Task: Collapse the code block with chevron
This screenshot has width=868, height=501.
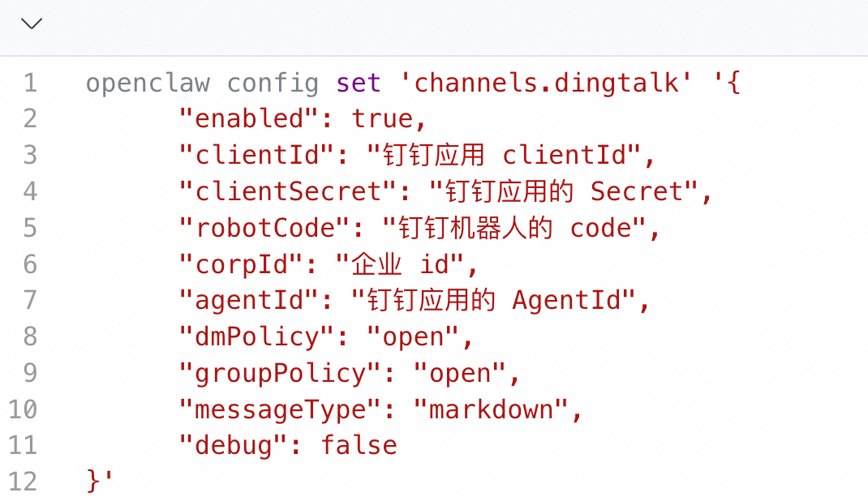Action: tap(32, 24)
